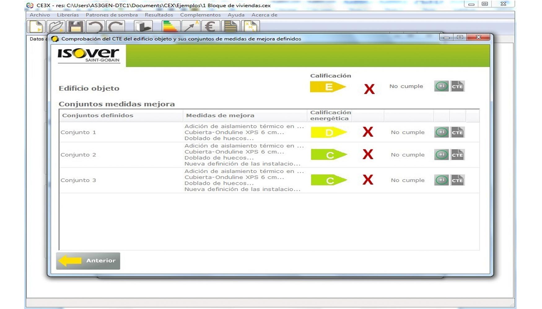Open a project with the folder icon

tap(56, 27)
